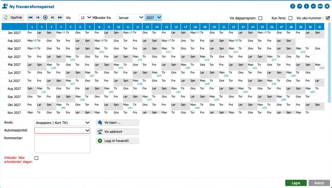Select Fre 1 in Jan 2027
Viewport: 332px width, 188px height.
32,34
